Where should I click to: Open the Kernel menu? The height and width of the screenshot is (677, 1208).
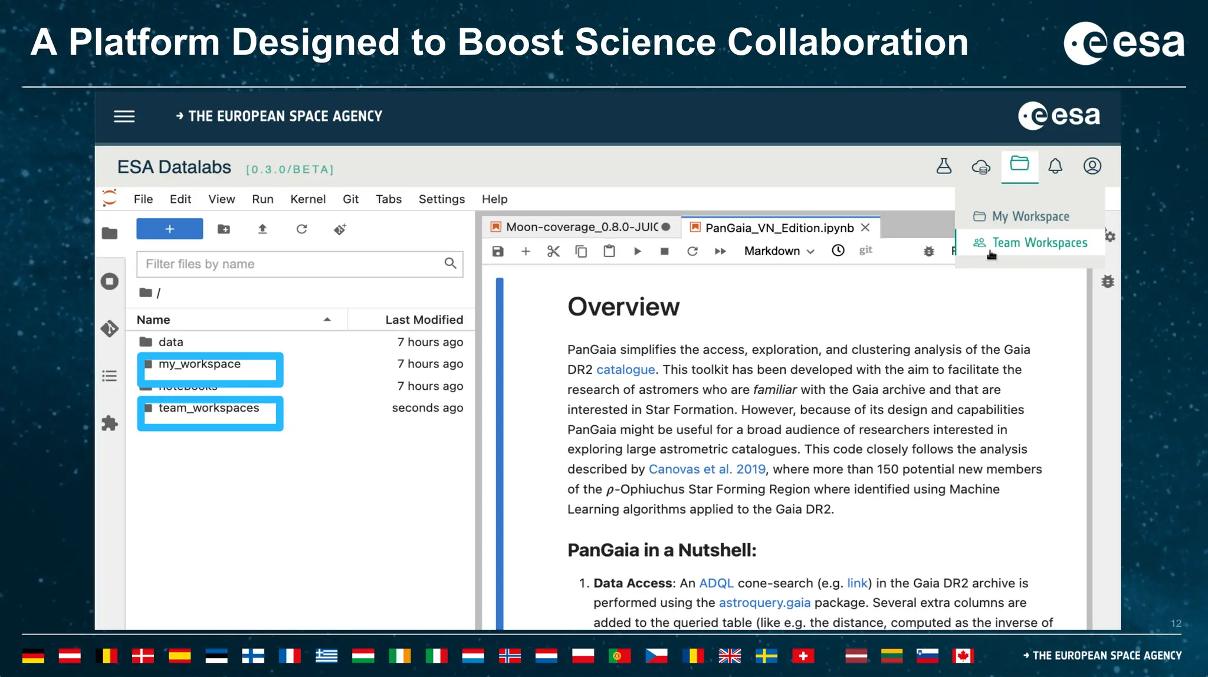[x=308, y=199]
